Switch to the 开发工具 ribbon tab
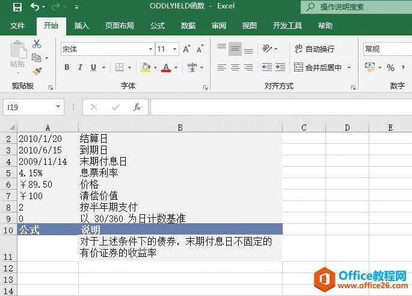Screen dimensions: 412x296 [287, 26]
